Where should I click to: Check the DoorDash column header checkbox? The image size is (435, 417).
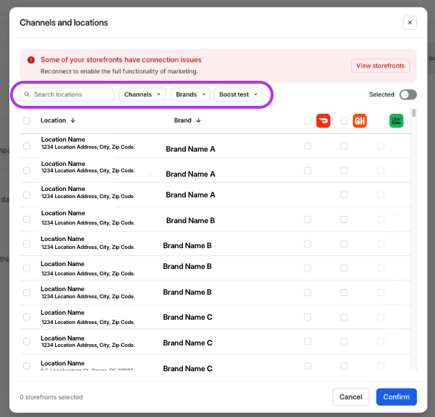click(x=308, y=121)
